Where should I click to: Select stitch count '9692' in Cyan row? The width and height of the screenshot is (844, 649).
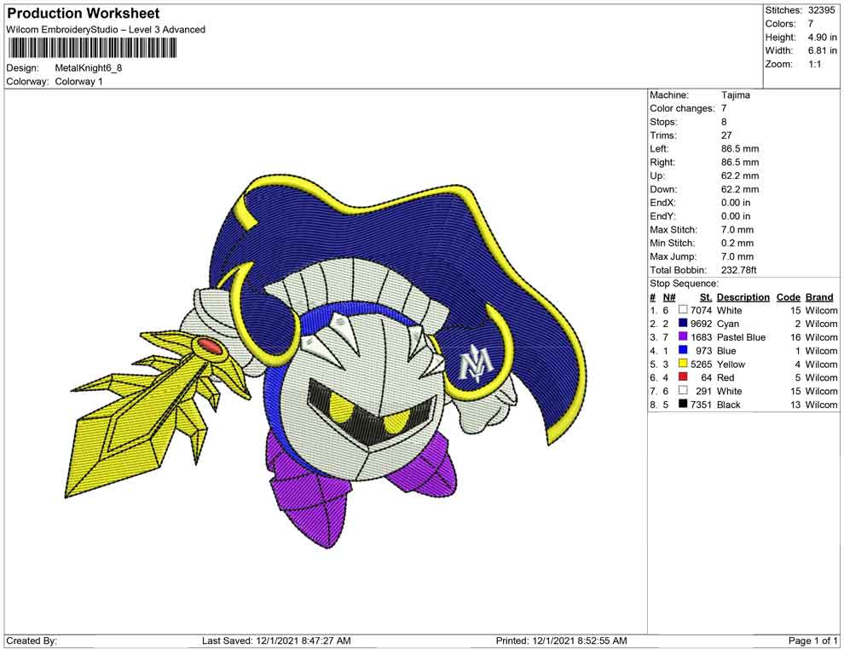coord(701,324)
